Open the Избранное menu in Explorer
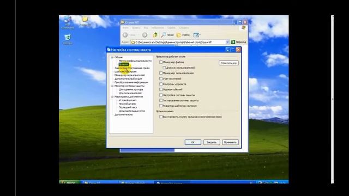This screenshot has width=349, height=196. pyautogui.click(x=158, y=28)
